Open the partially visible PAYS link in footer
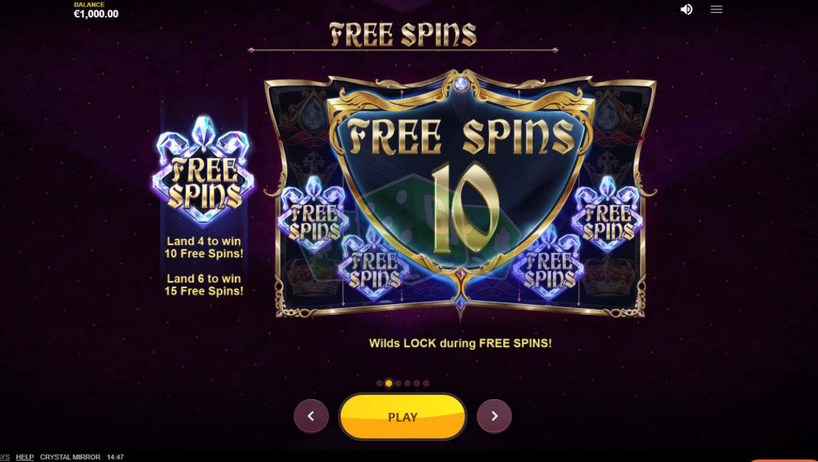The image size is (818, 462). tap(5, 457)
